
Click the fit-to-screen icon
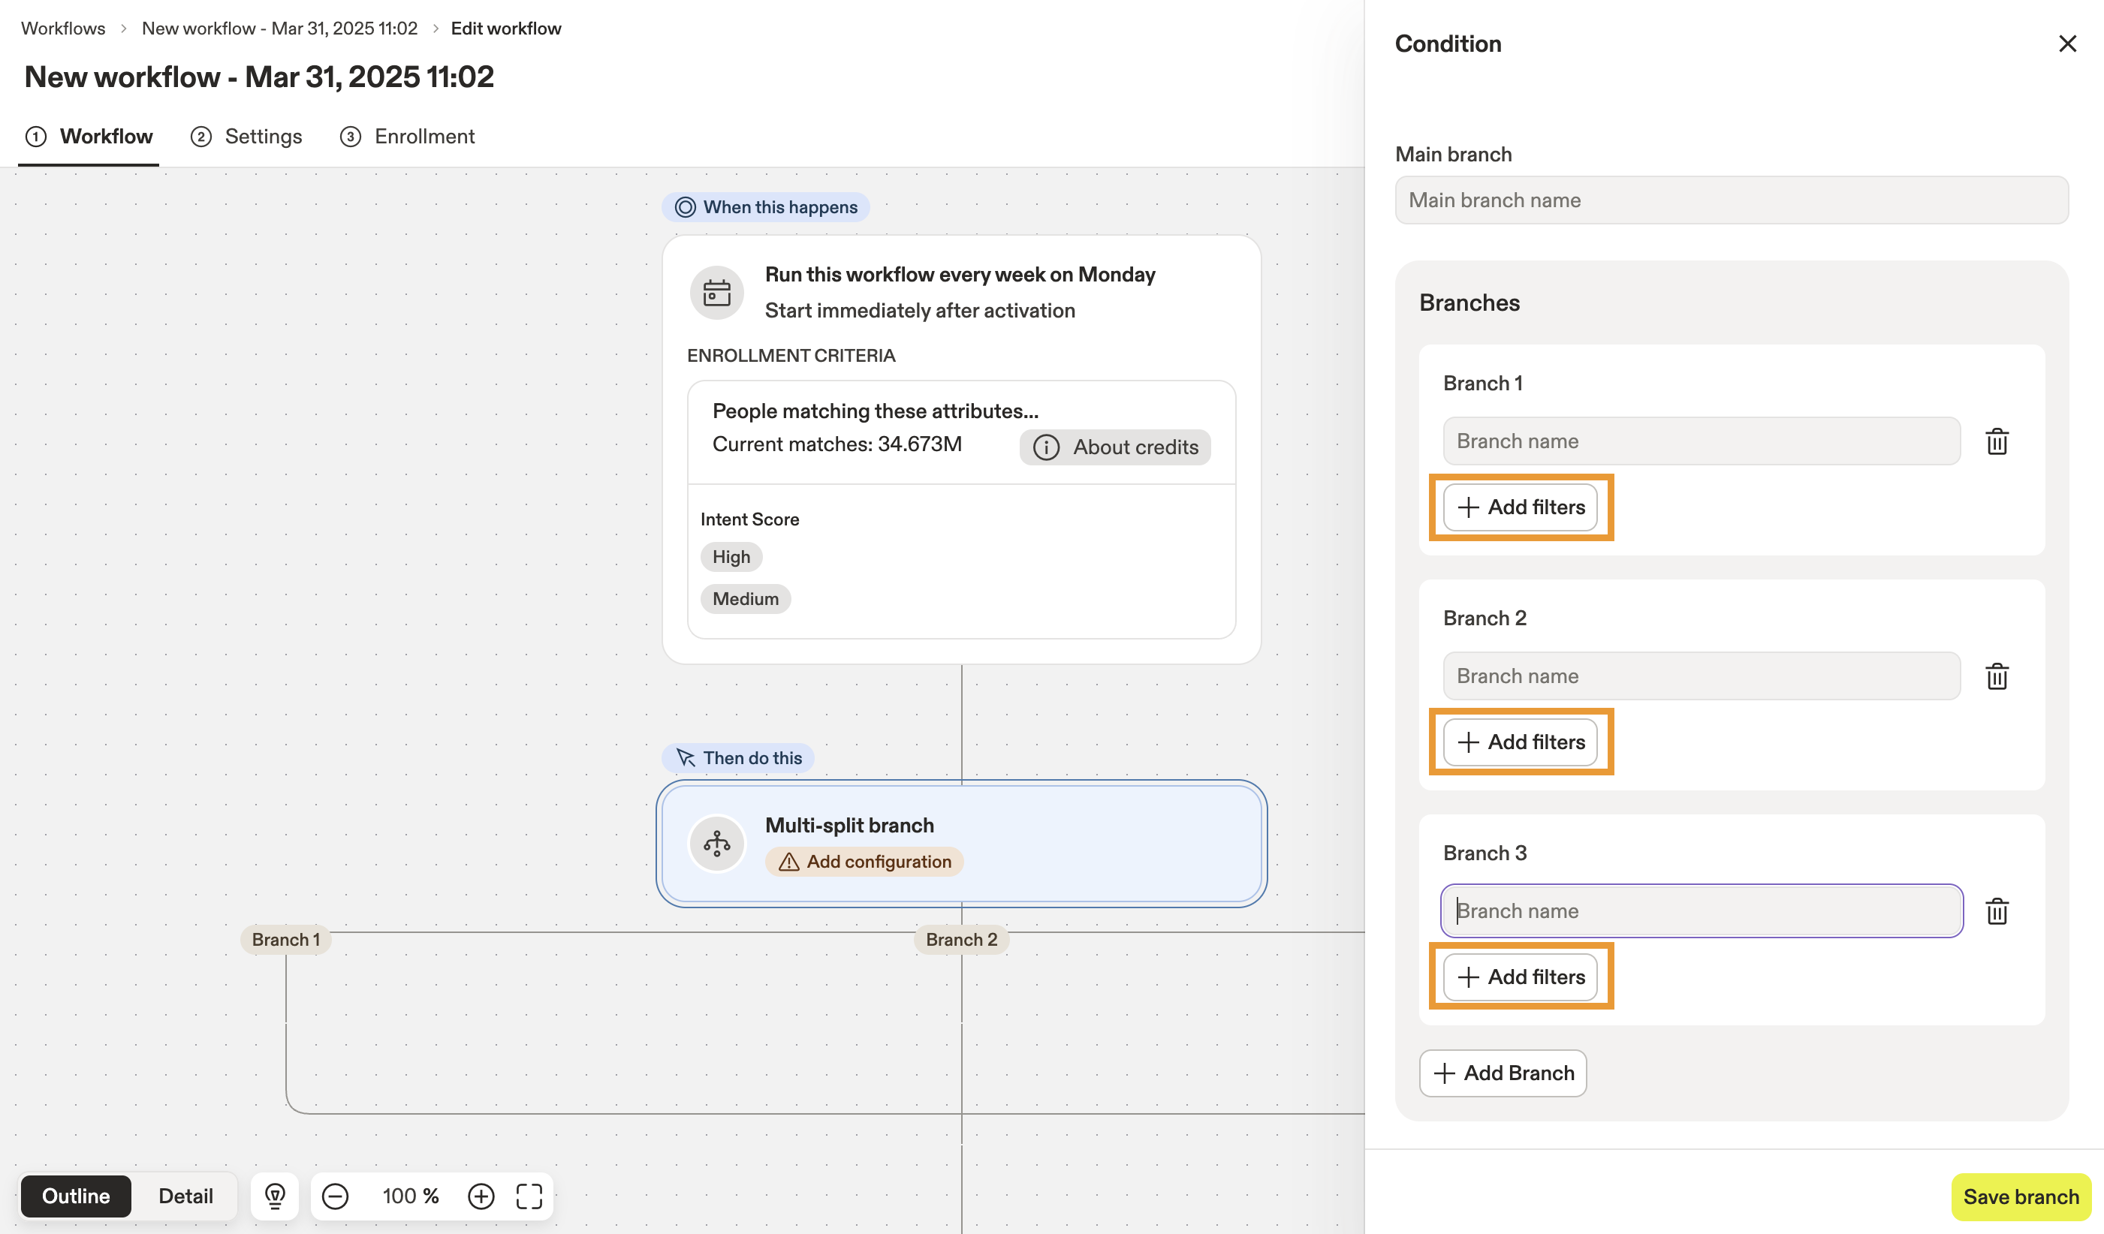pyautogui.click(x=529, y=1196)
